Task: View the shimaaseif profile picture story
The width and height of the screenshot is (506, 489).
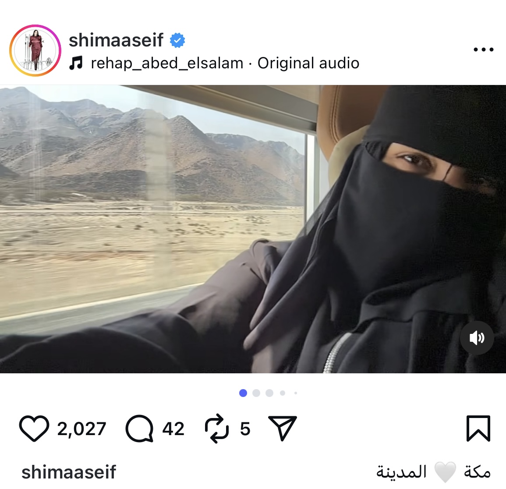Action: coord(35,50)
